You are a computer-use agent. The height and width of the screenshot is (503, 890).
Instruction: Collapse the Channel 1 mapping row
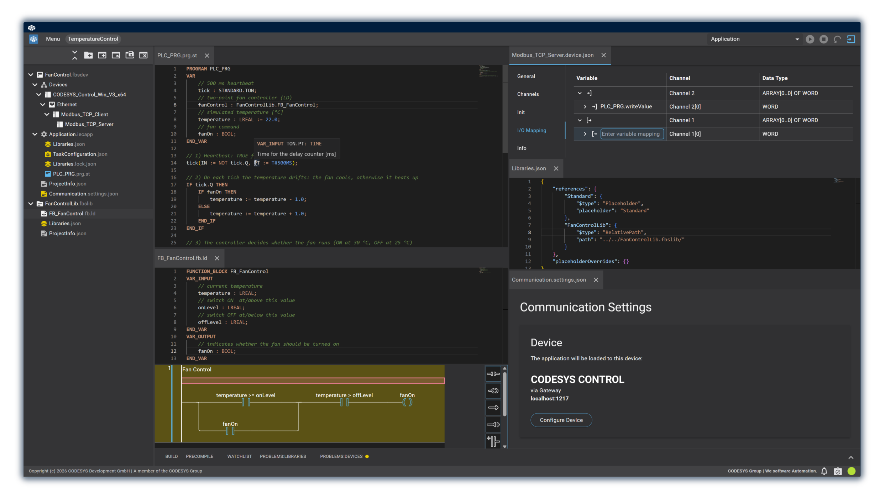point(580,120)
